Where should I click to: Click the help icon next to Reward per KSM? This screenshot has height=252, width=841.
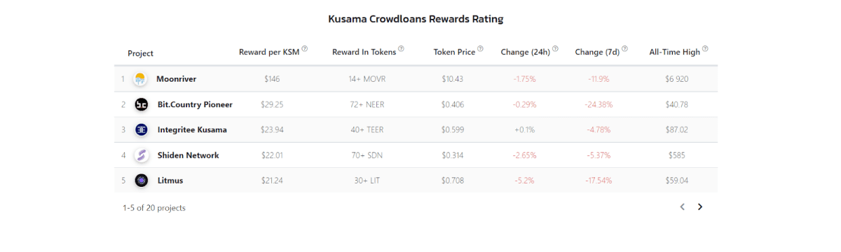[305, 50]
